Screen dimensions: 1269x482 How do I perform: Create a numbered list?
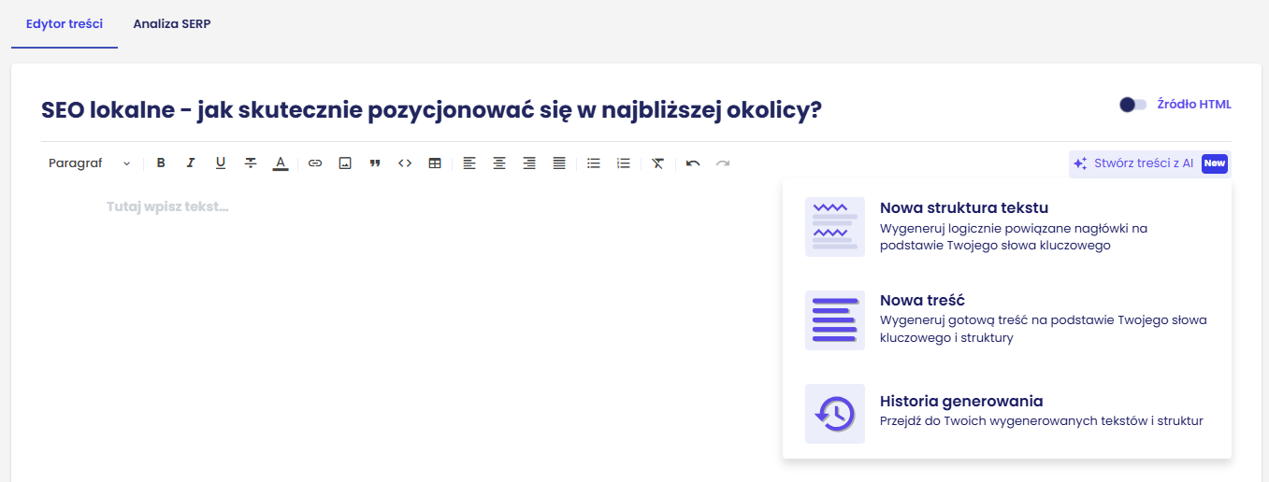624,163
